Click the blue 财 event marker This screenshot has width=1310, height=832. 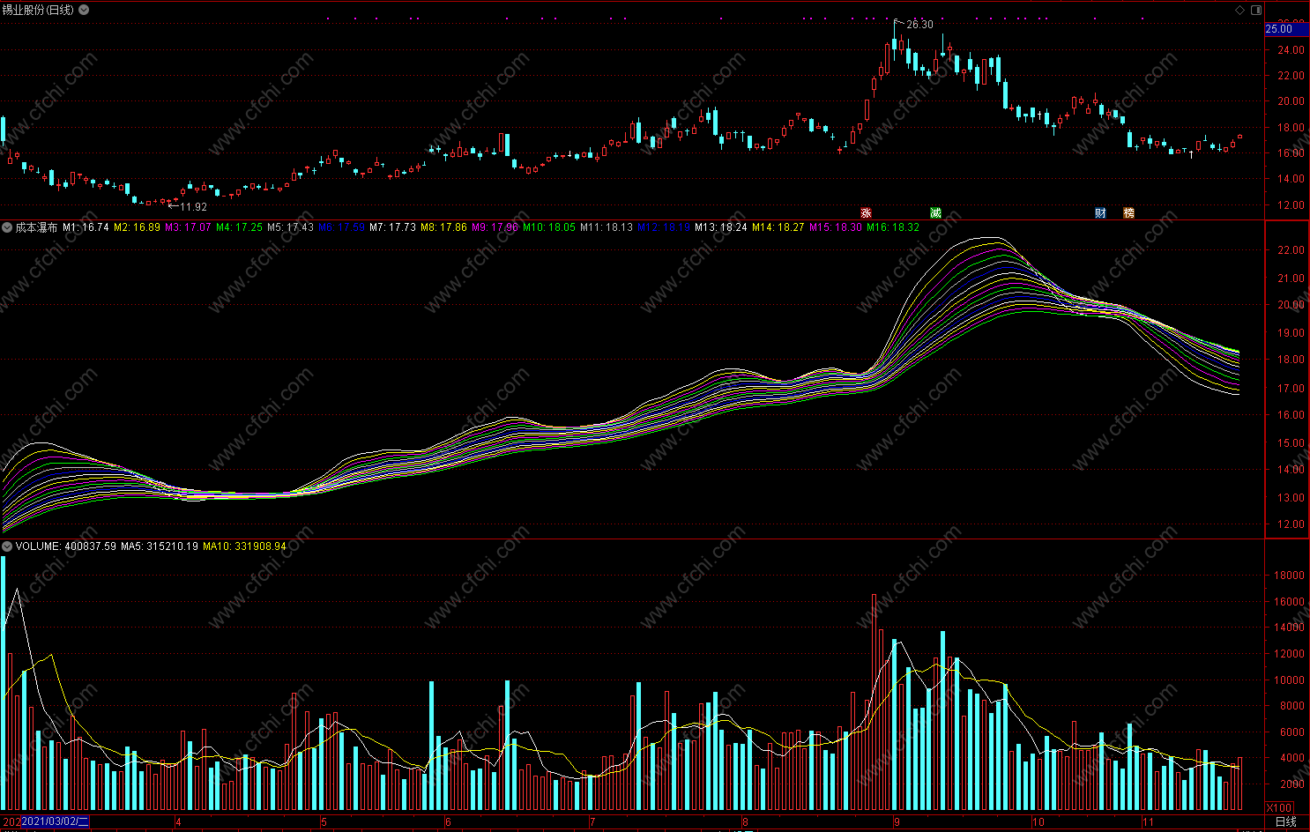1100,212
